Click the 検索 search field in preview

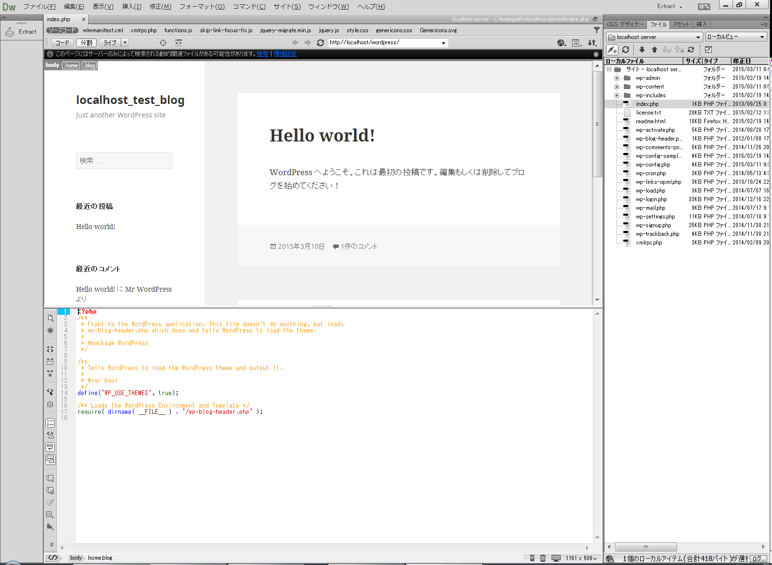point(124,161)
